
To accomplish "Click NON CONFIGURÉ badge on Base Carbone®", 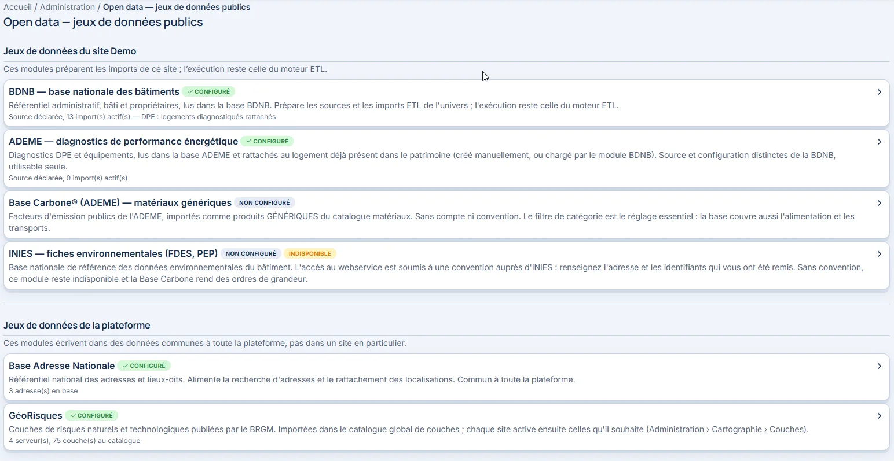I will [265, 202].
